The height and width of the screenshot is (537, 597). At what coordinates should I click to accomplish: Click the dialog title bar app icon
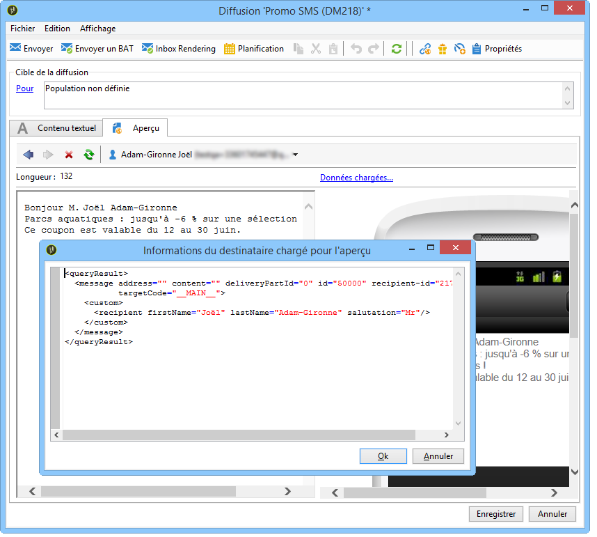[x=51, y=250]
